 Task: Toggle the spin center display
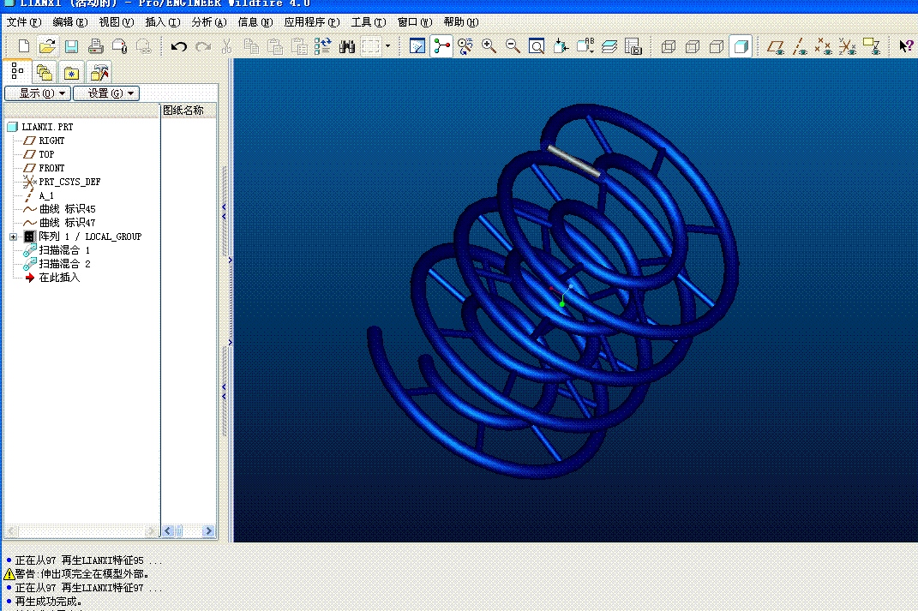pyautogui.click(x=441, y=46)
